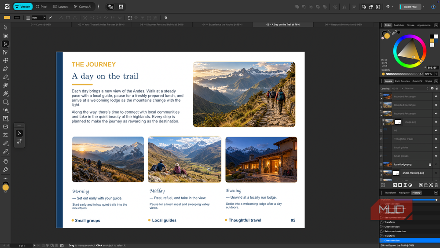This screenshot has width=440, height=248.
Task: Unlock the local-lodge.png layer
Action: point(430,165)
